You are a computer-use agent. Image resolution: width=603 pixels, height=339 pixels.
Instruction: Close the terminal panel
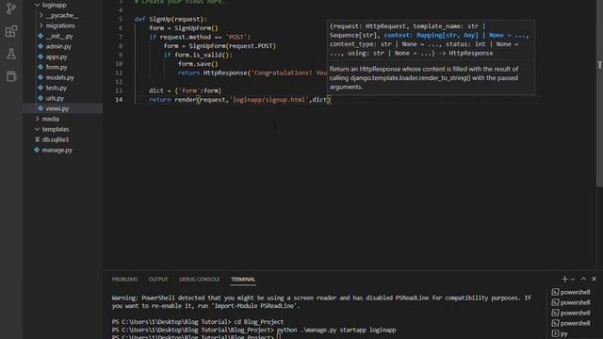coord(595,279)
